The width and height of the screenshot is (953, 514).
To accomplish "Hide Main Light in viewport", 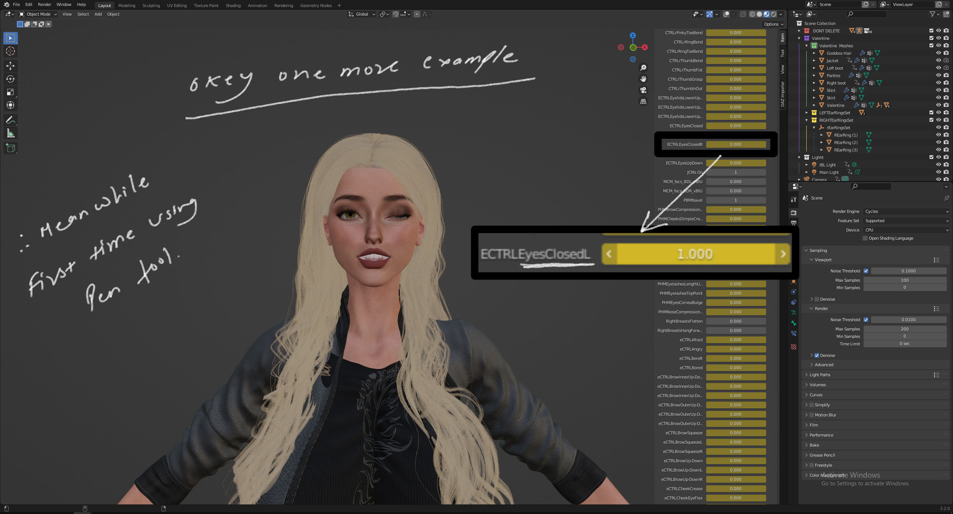I will click(938, 172).
